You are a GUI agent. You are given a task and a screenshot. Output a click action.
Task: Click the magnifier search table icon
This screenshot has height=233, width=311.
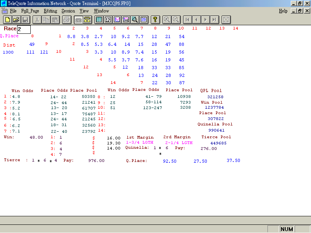pos(135,20)
